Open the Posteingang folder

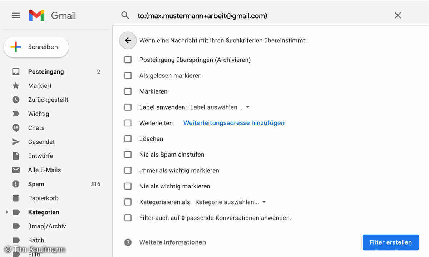click(46, 72)
